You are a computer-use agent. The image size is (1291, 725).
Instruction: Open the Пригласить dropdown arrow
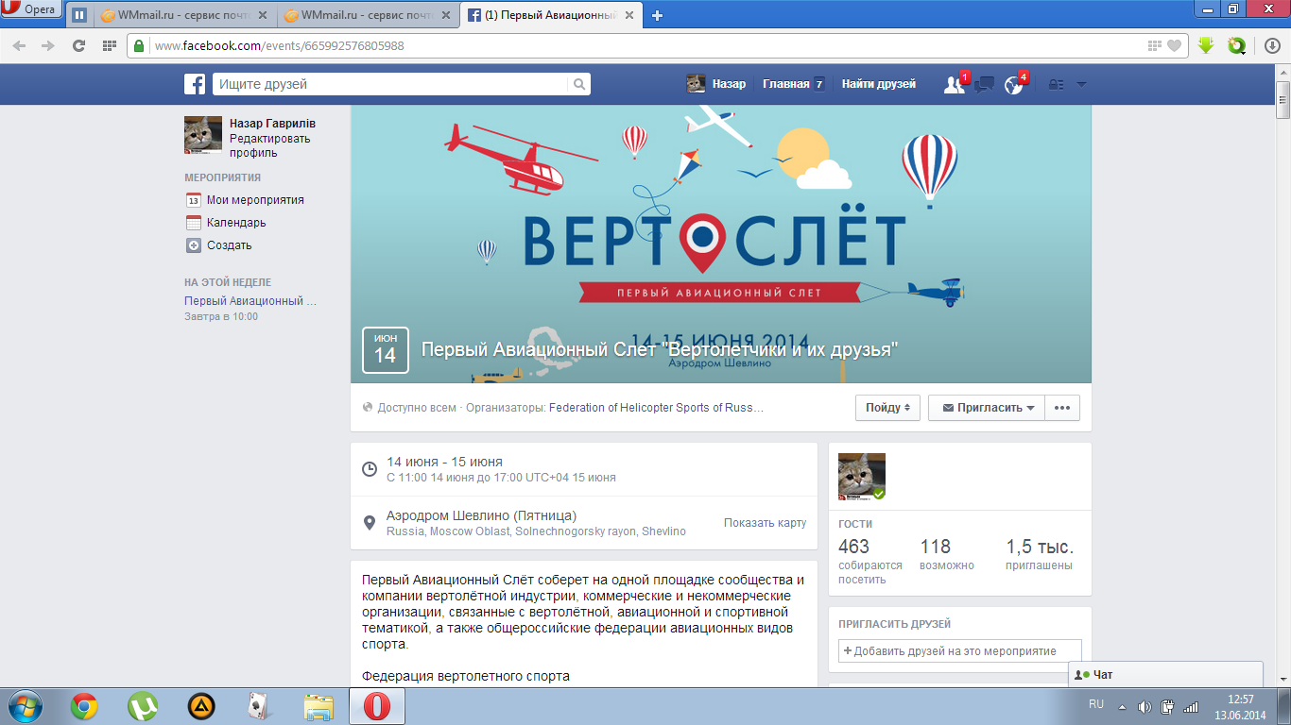tap(1030, 408)
